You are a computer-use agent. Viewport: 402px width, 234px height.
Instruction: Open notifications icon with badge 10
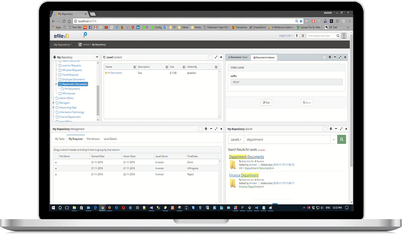click(84, 36)
